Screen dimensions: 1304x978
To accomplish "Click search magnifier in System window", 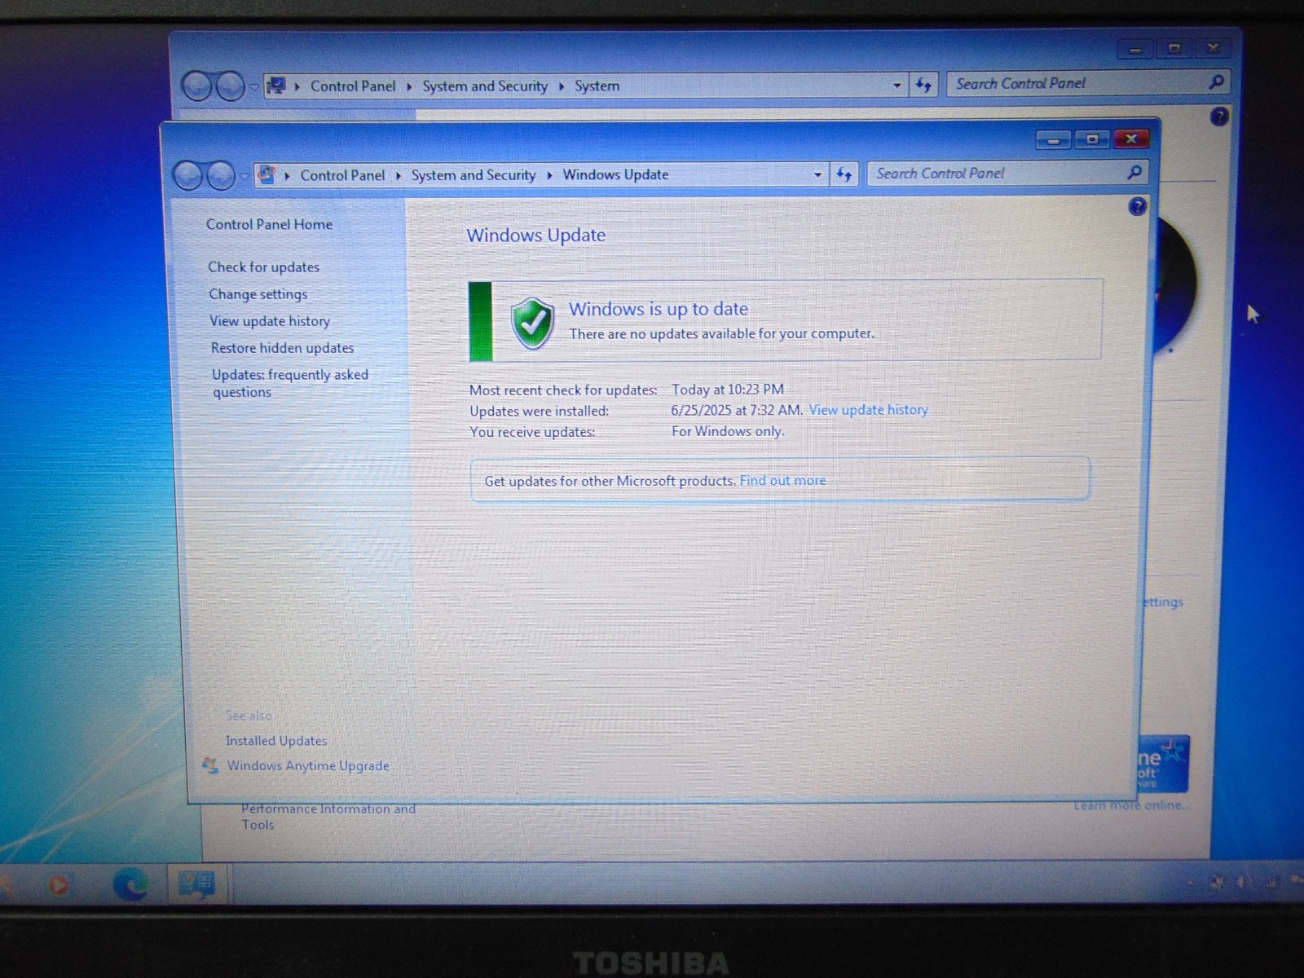I will tap(1216, 81).
